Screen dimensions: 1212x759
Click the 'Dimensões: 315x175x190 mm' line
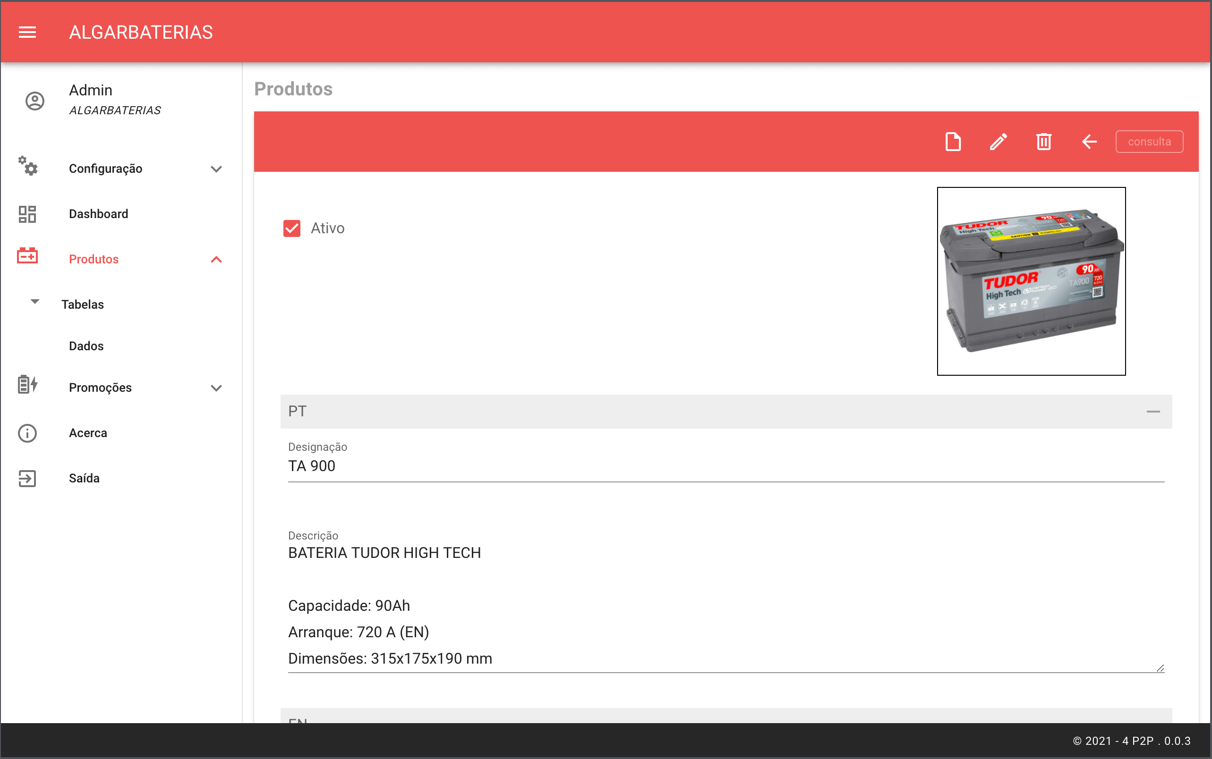point(390,658)
